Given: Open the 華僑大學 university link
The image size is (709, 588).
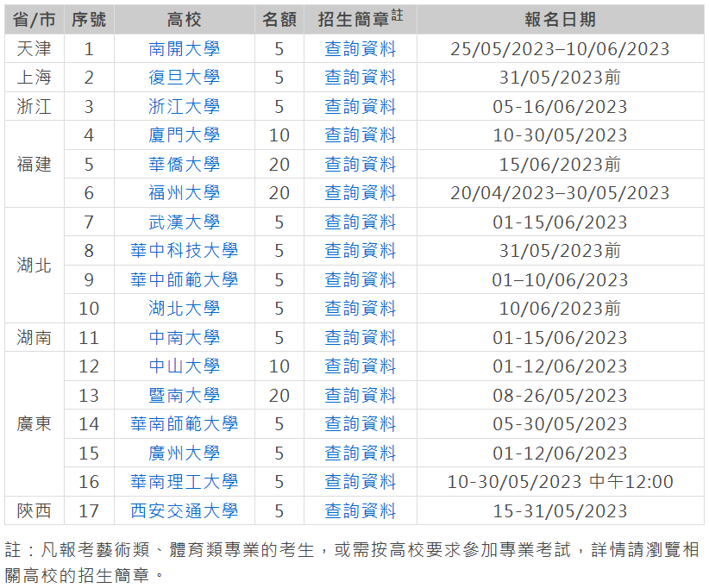Looking at the screenshot, I should [185, 165].
